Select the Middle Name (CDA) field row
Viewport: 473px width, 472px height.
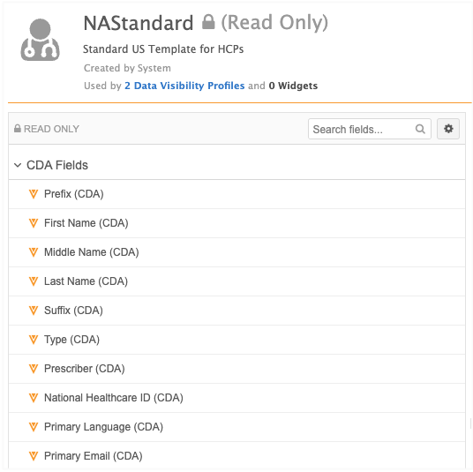(x=236, y=252)
